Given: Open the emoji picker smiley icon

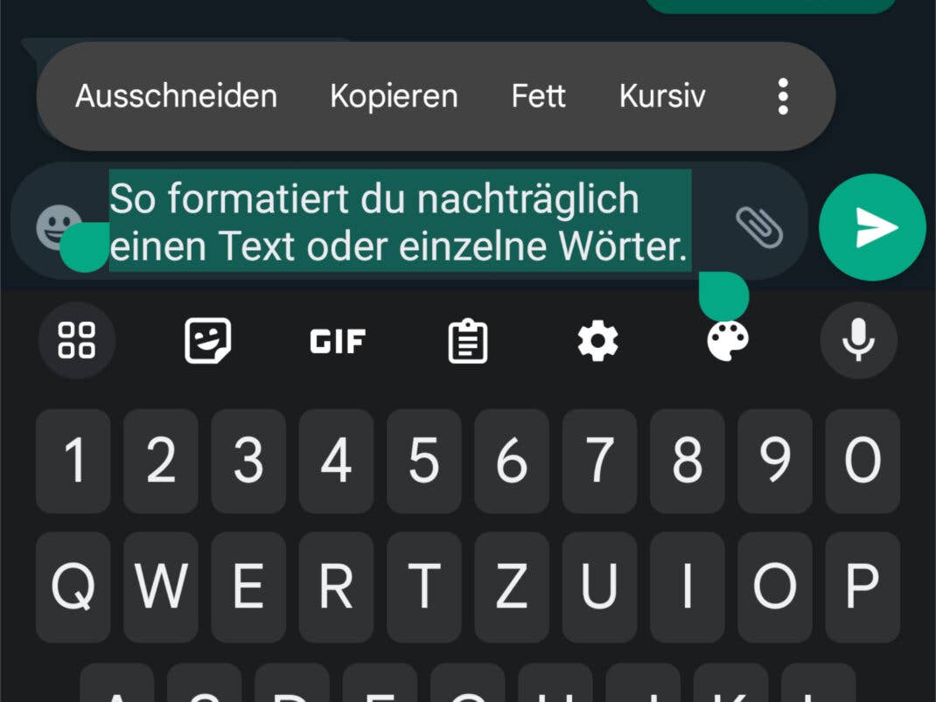Looking at the screenshot, I should [59, 227].
